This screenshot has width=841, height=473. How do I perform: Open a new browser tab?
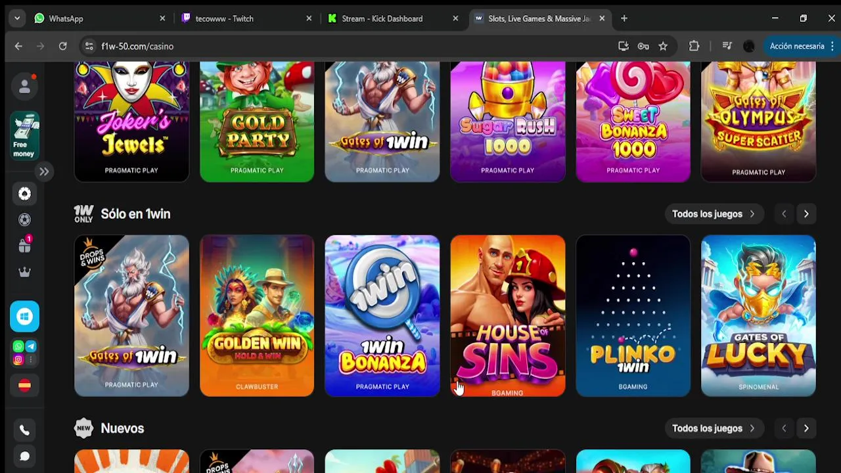coord(624,18)
